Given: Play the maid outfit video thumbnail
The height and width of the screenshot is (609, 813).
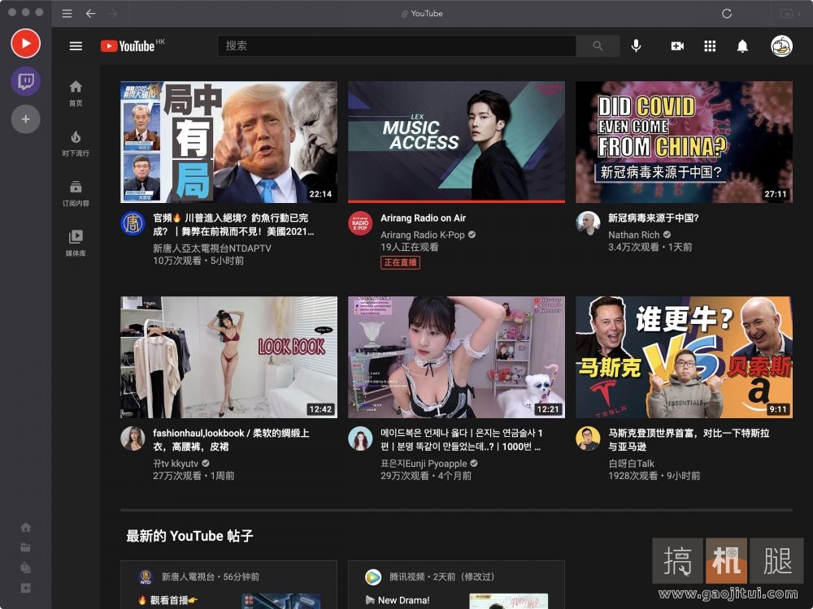Looking at the screenshot, I should click(x=456, y=357).
